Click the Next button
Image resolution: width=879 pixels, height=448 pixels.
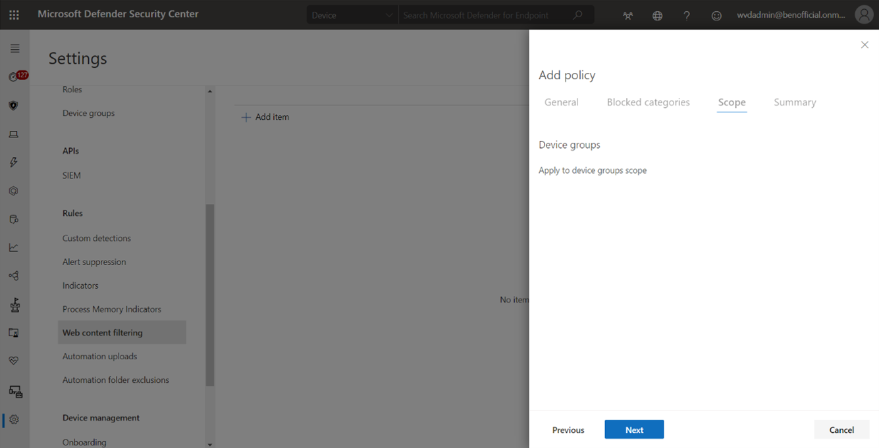[634, 430]
